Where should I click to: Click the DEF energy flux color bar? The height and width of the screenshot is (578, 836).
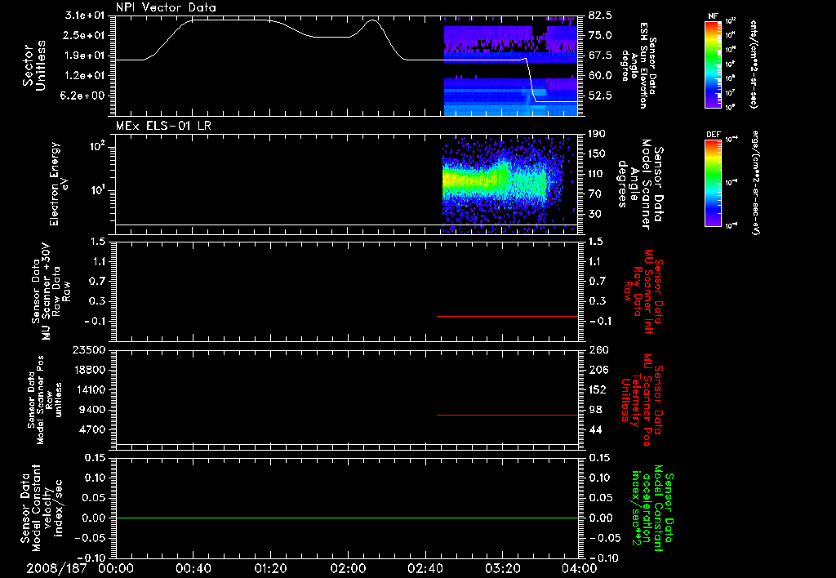pos(714,182)
